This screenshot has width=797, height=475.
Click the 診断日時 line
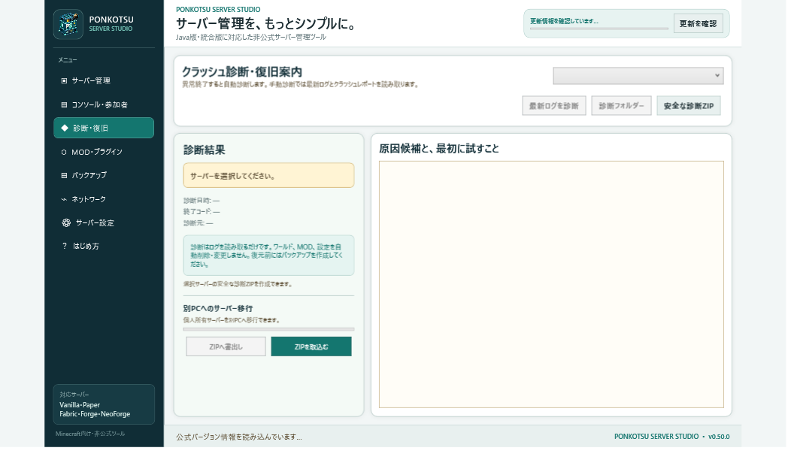(202, 201)
